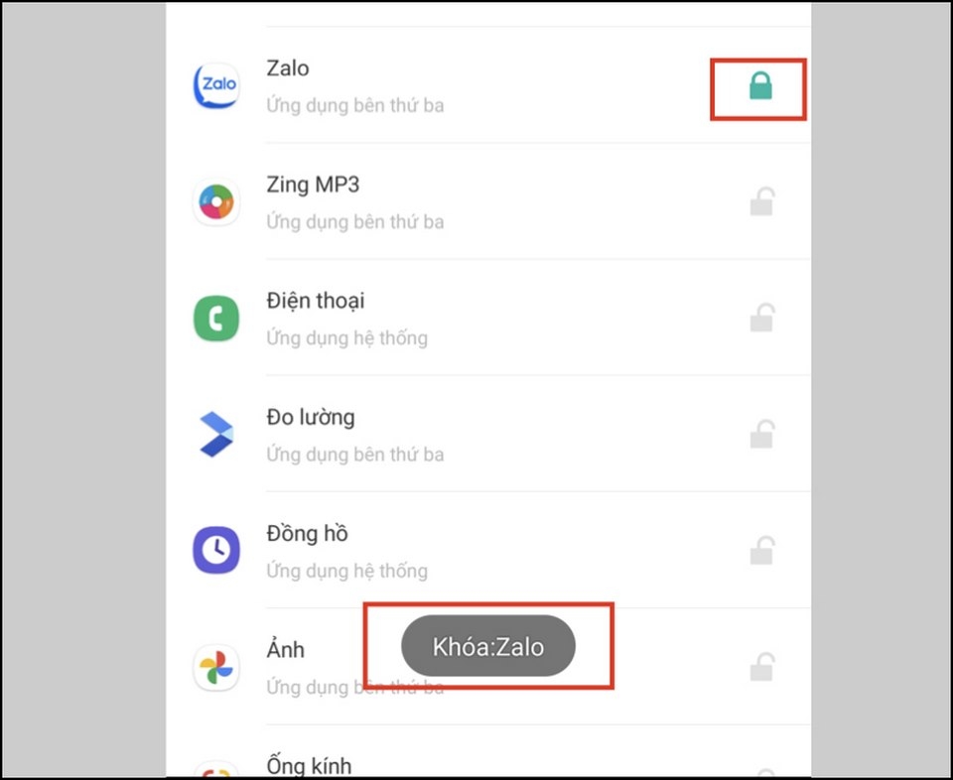Select the Zalo app name label
This screenshot has height=780, width=953.
coord(288,68)
